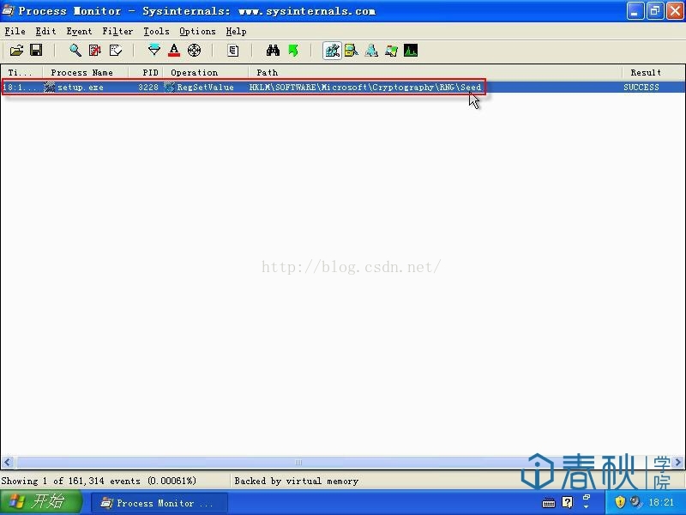
Task: Click the horizontal scrollbar thumb
Action: pyautogui.click(x=298, y=462)
